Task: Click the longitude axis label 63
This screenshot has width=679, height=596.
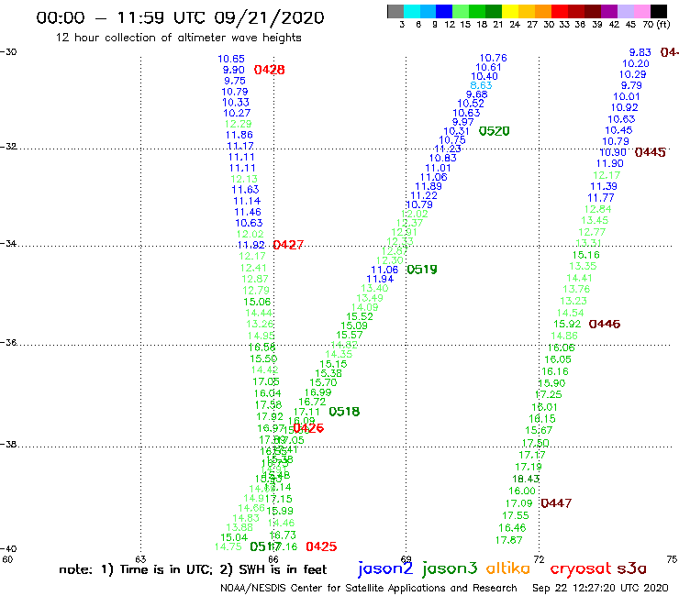Action: coord(140,559)
